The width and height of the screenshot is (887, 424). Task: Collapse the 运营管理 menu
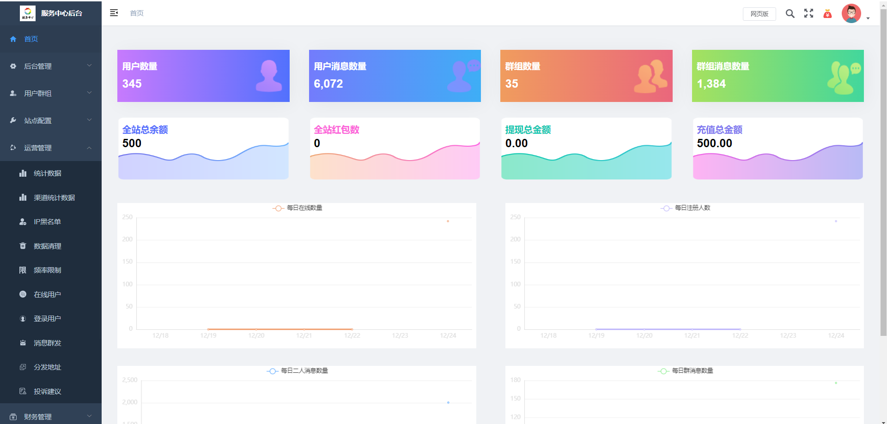pos(51,148)
